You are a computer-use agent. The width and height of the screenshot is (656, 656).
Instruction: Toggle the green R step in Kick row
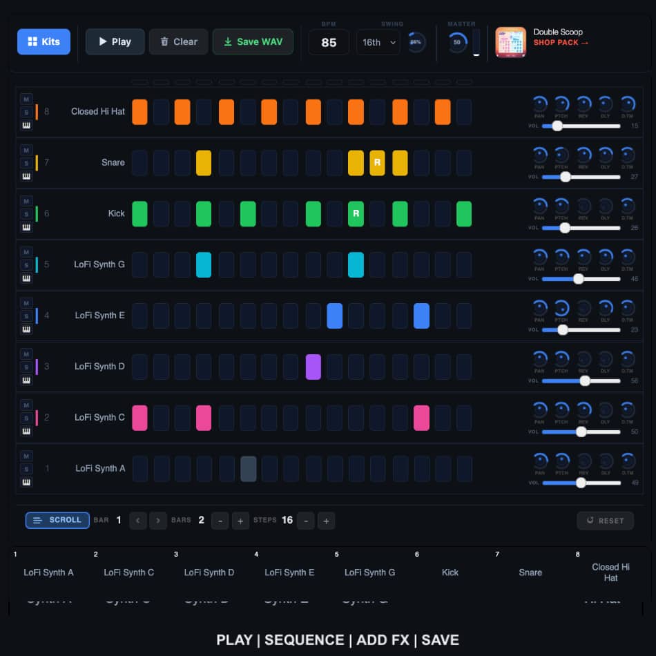[356, 214]
